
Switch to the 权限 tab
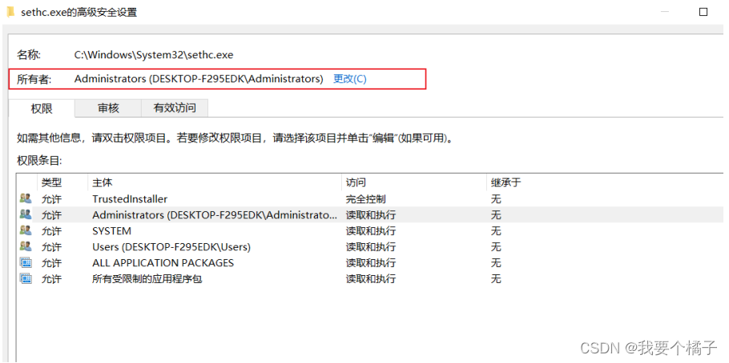point(42,108)
